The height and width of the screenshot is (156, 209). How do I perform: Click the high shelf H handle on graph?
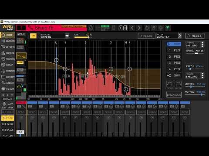pyautogui.click(x=126, y=89)
